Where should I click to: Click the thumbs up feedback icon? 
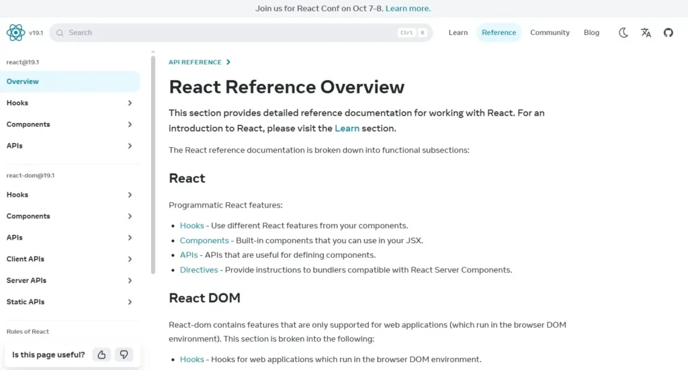coord(101,355)
